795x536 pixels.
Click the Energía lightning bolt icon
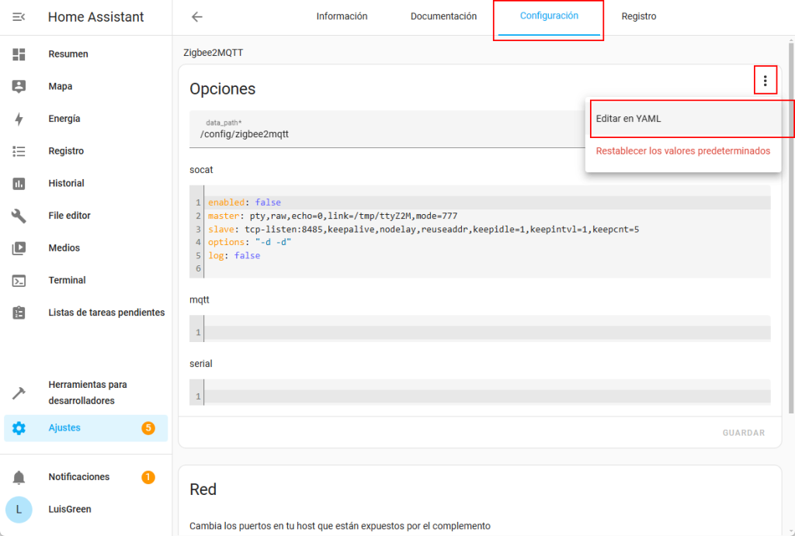[x=19, y=119]
